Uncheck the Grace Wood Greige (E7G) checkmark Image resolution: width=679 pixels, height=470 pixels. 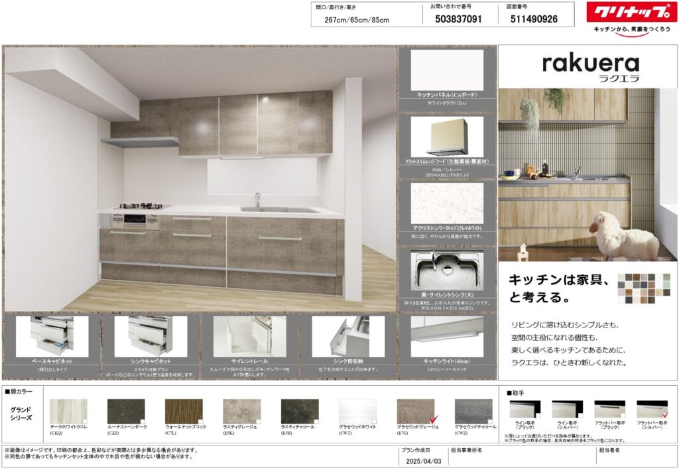click(433, 420)
